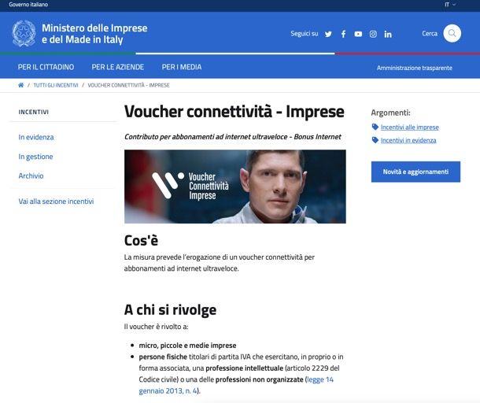The height and width of the screenshot is (403, 480).
Task: Click the italic Bonus Internet subtitle
Action: point(233,137)
